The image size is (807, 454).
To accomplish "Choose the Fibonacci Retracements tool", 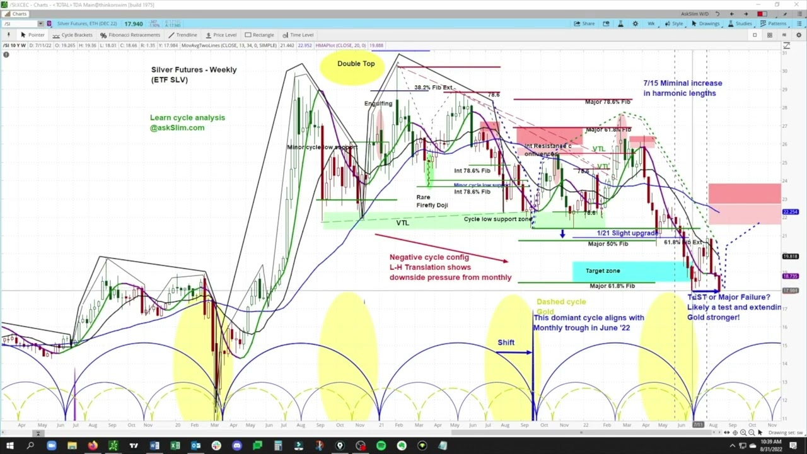I will [x=130, y=35].
